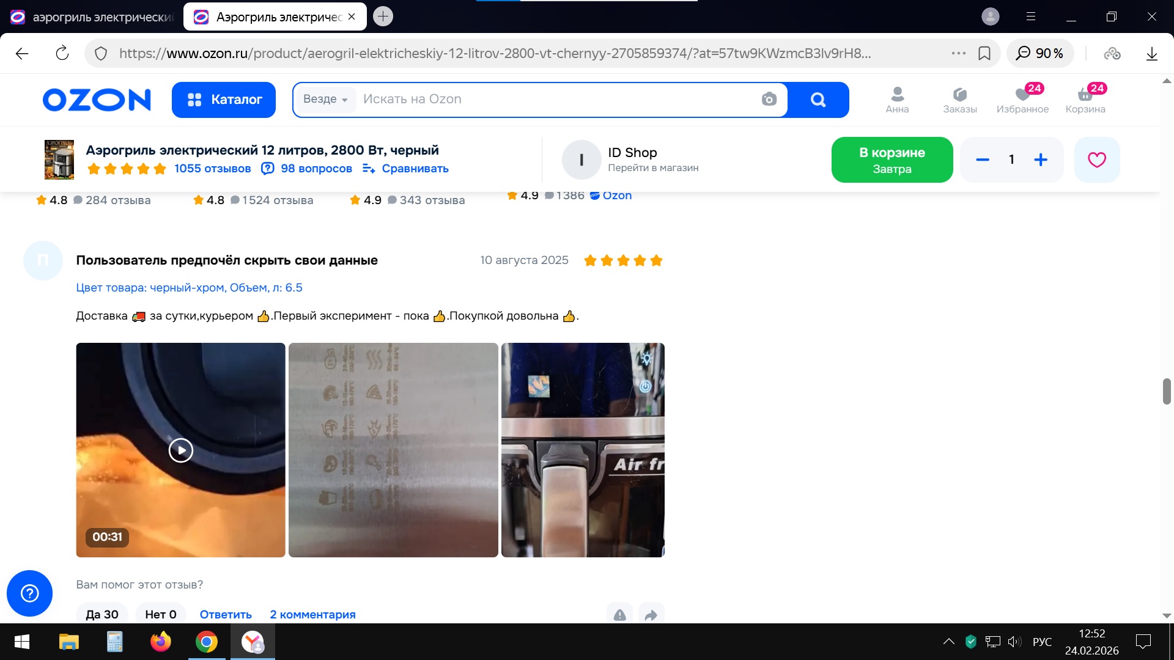Image resolution: width=1174 pixels, height=660 pixels.
Task: Click the report review warning icon
Action: tap(619, 614)
